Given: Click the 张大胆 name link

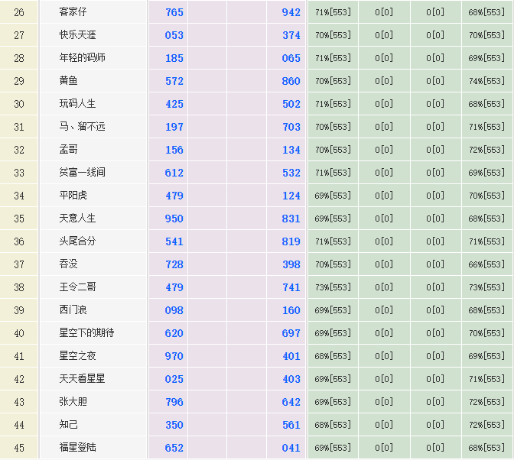Looking at the screenshot, I should click(73, 402).
